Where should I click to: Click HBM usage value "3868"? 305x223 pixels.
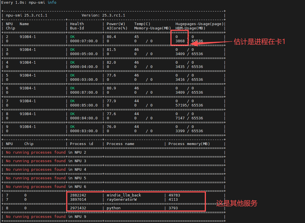(180, 41)
